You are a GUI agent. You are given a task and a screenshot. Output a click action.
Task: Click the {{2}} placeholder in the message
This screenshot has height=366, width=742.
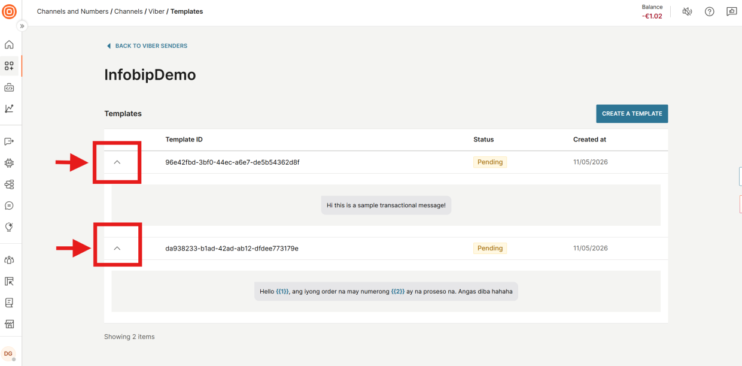tap(398, 292)
